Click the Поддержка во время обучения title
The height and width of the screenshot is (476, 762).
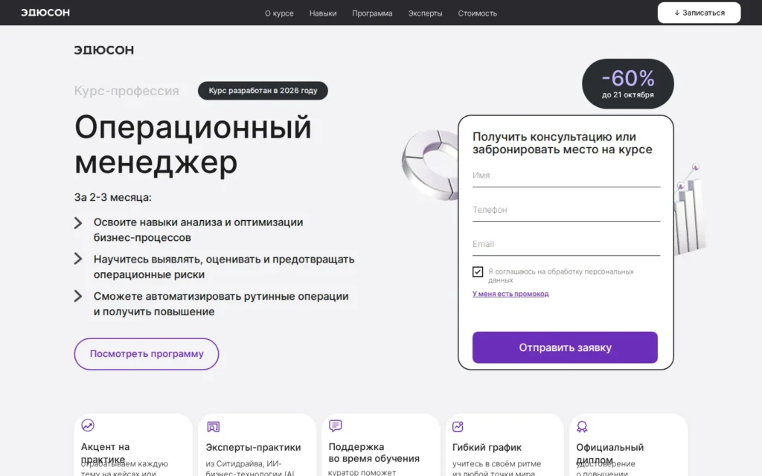point(374,452)
